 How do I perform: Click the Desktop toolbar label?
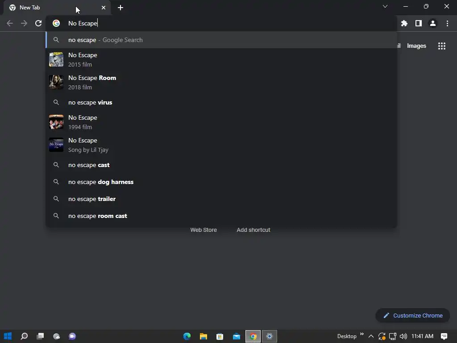(x=347, y=336)
